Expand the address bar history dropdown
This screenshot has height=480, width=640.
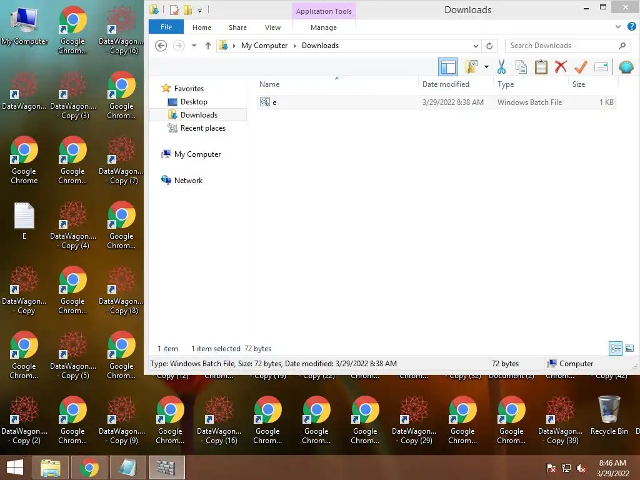[x=476, y=46]
